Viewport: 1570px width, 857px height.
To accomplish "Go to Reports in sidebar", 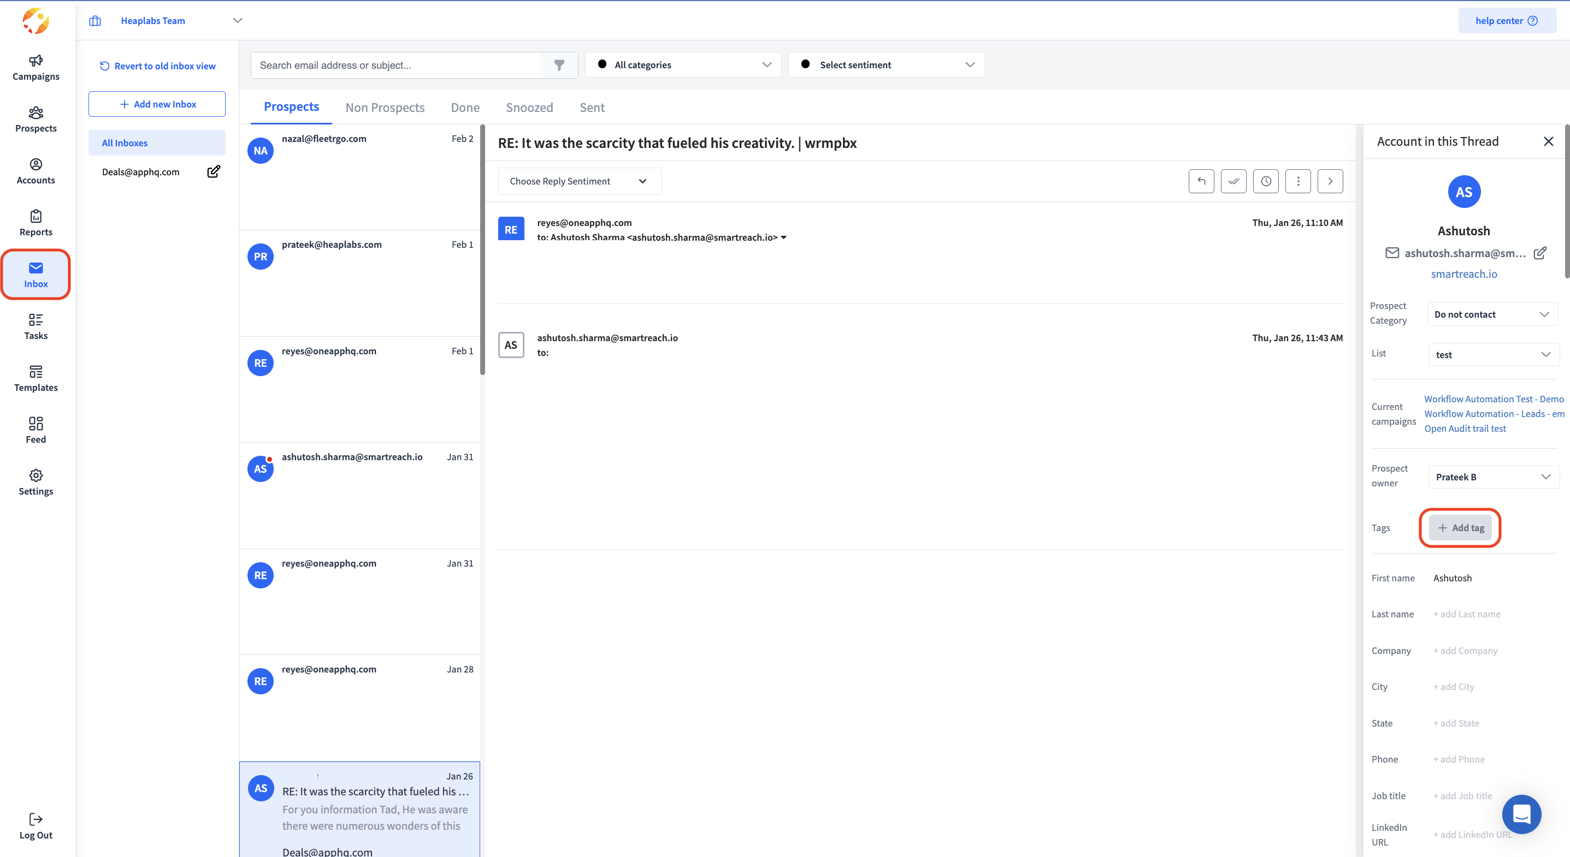I will [x=36, y=223].
